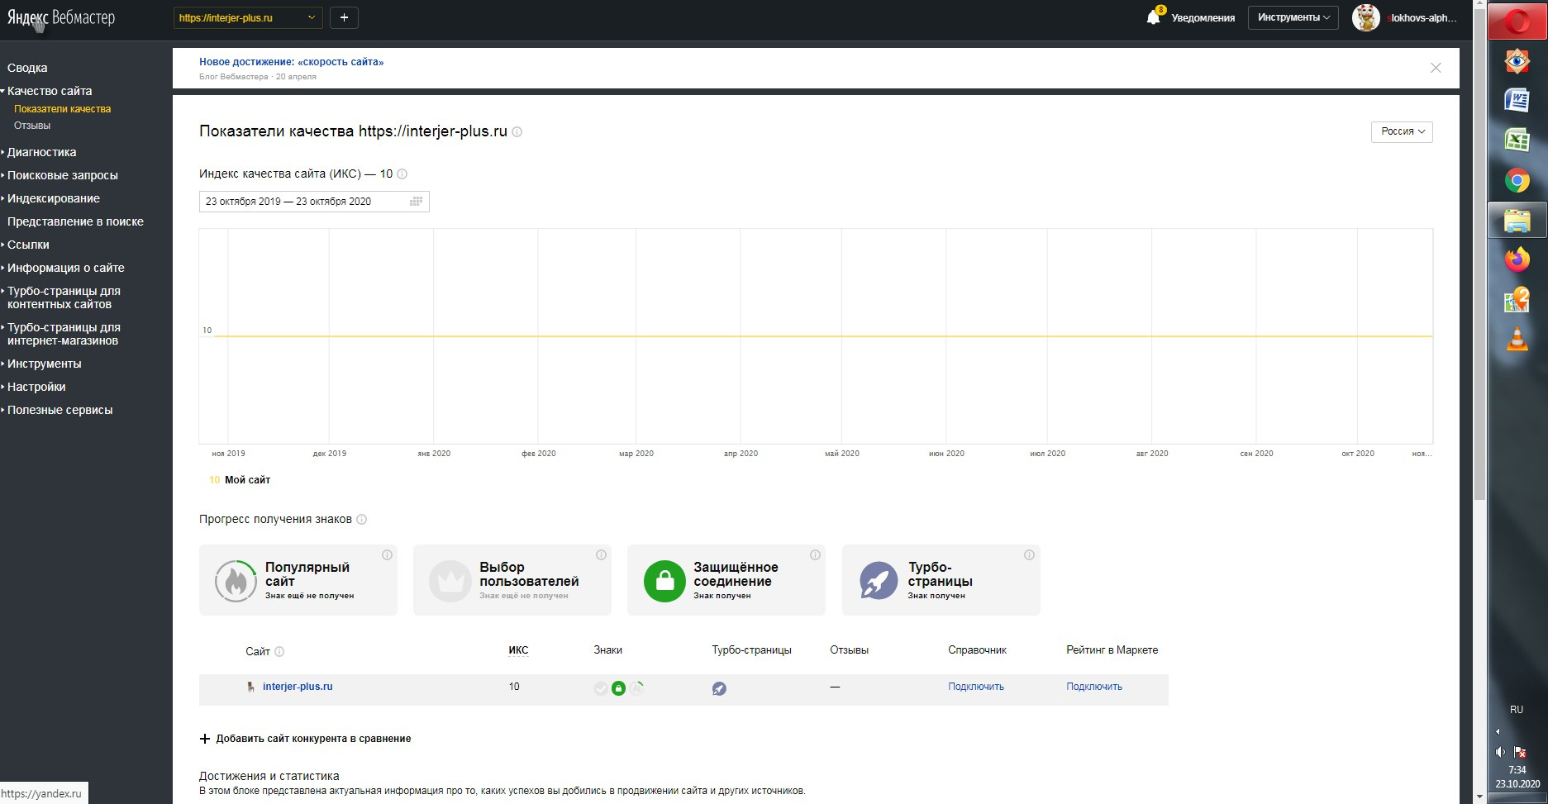Click the flame icon of Популярный сайт badge
This screenshot has width=1548, height=804.
236,580
